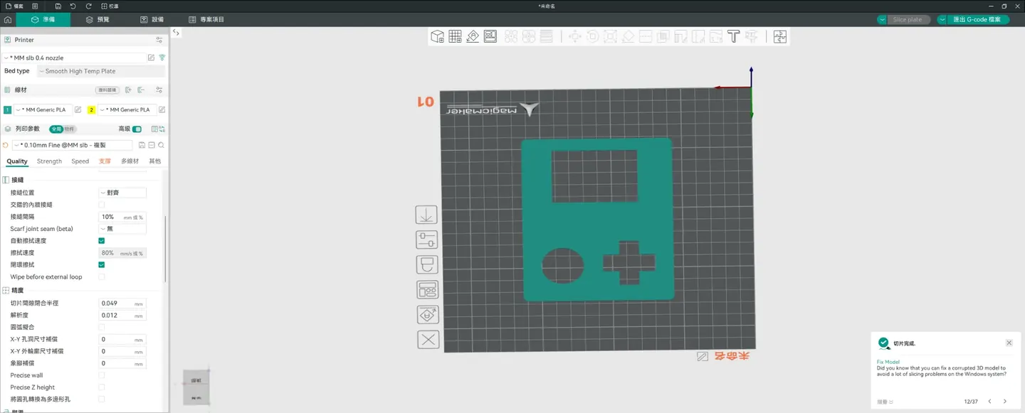
Task: Select the Move tool icon
Action: [x=574, y=36]
